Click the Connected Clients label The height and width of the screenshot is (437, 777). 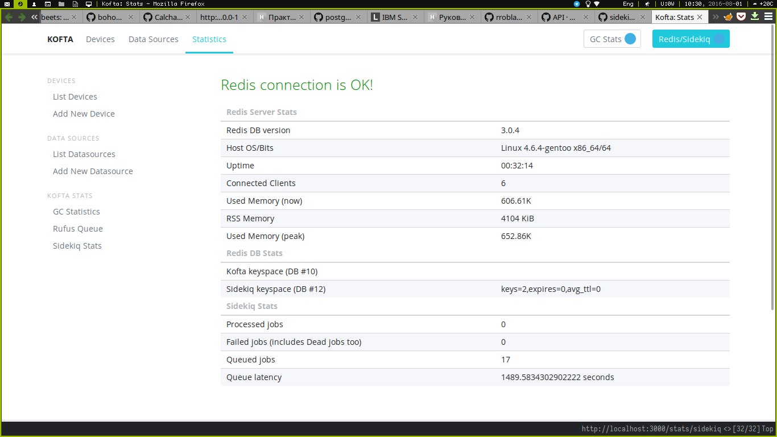point(261,183)
